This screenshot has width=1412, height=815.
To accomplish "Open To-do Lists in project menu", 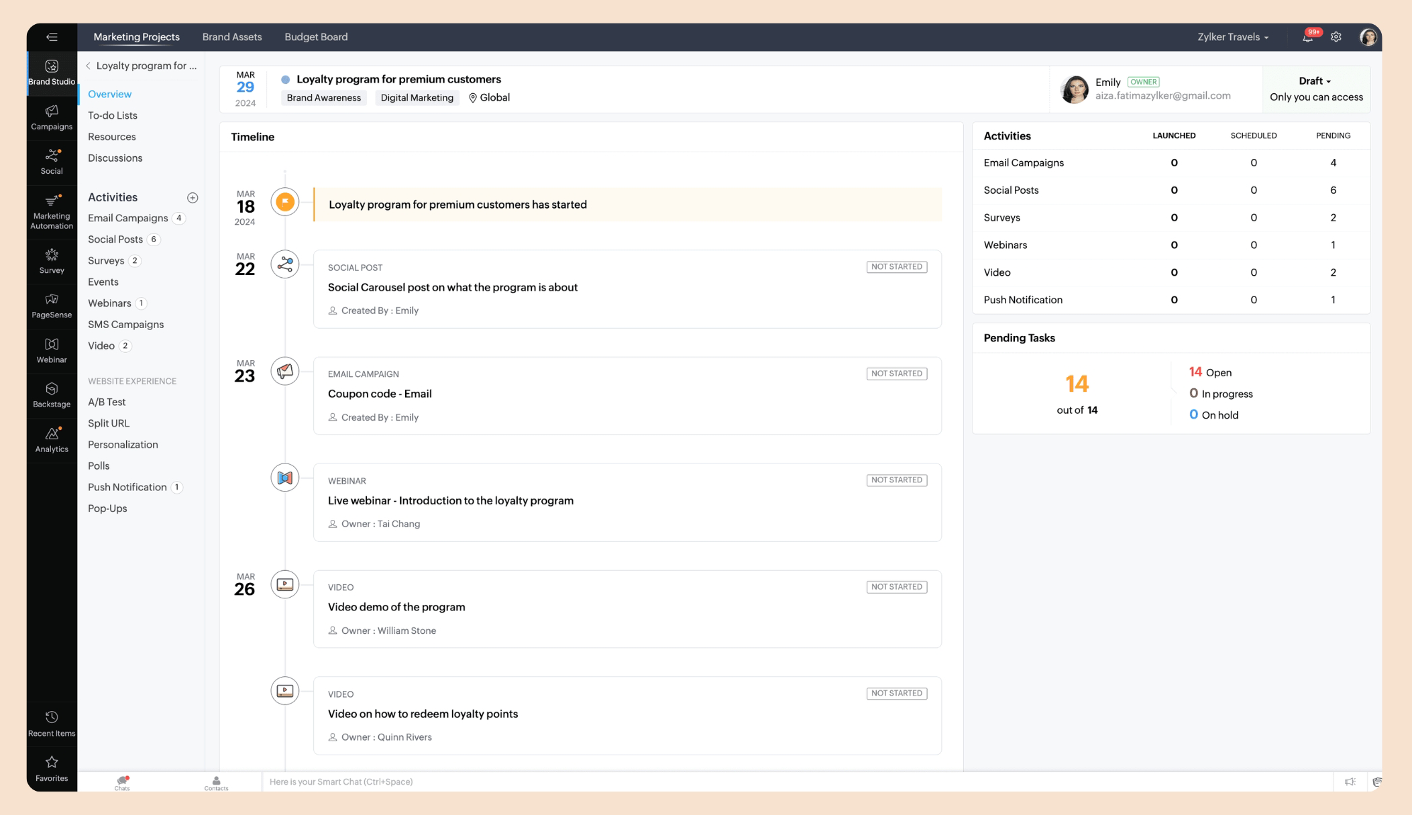I will click(x=113, y=115).
